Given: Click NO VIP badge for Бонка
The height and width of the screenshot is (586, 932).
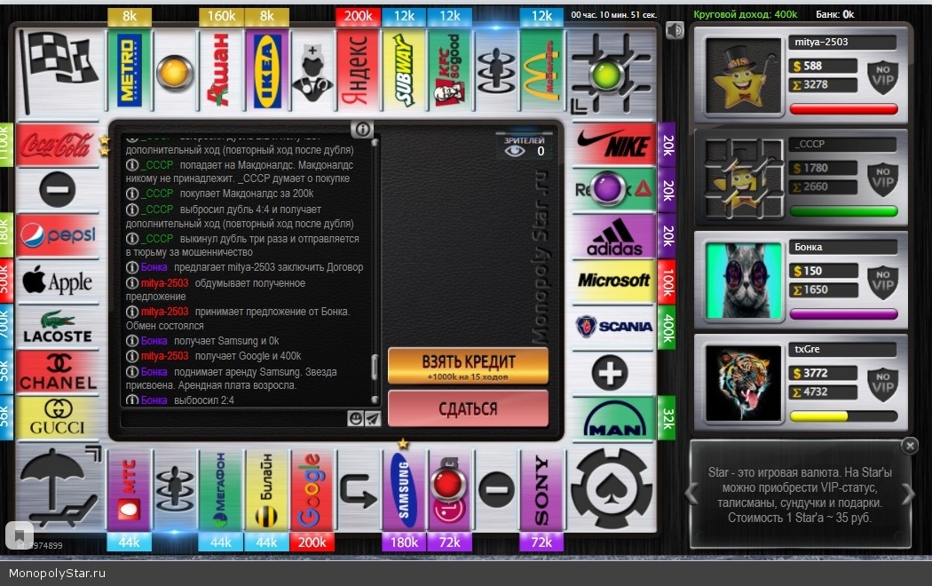Looking at the screenshot, I should point(882,281).
